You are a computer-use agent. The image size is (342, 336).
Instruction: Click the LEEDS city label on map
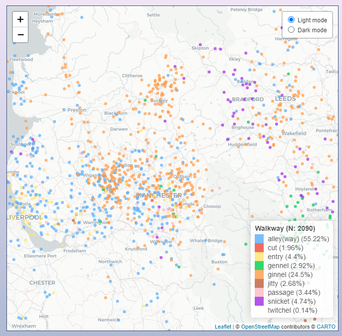click(x=285, y=99)
